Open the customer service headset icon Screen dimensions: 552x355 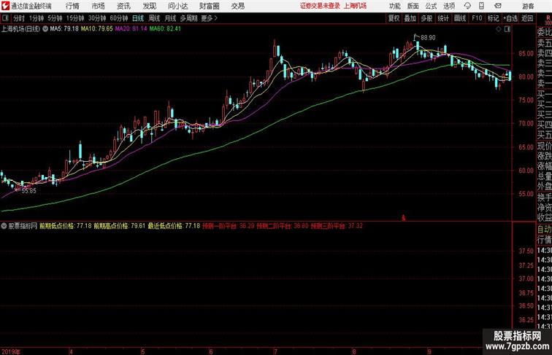click(x=467, y=6)
